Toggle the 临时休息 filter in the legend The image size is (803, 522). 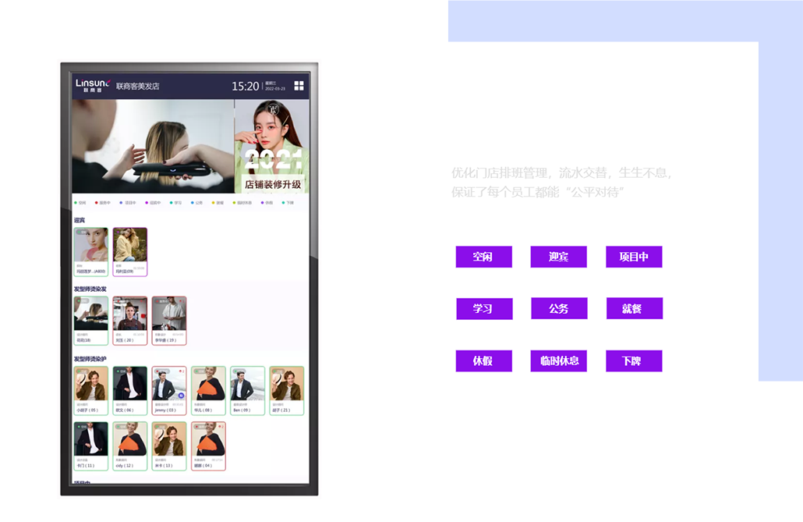(242, 203)
